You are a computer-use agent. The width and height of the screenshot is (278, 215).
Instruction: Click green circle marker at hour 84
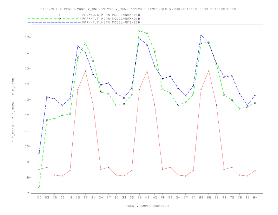(x=255, y=103)
